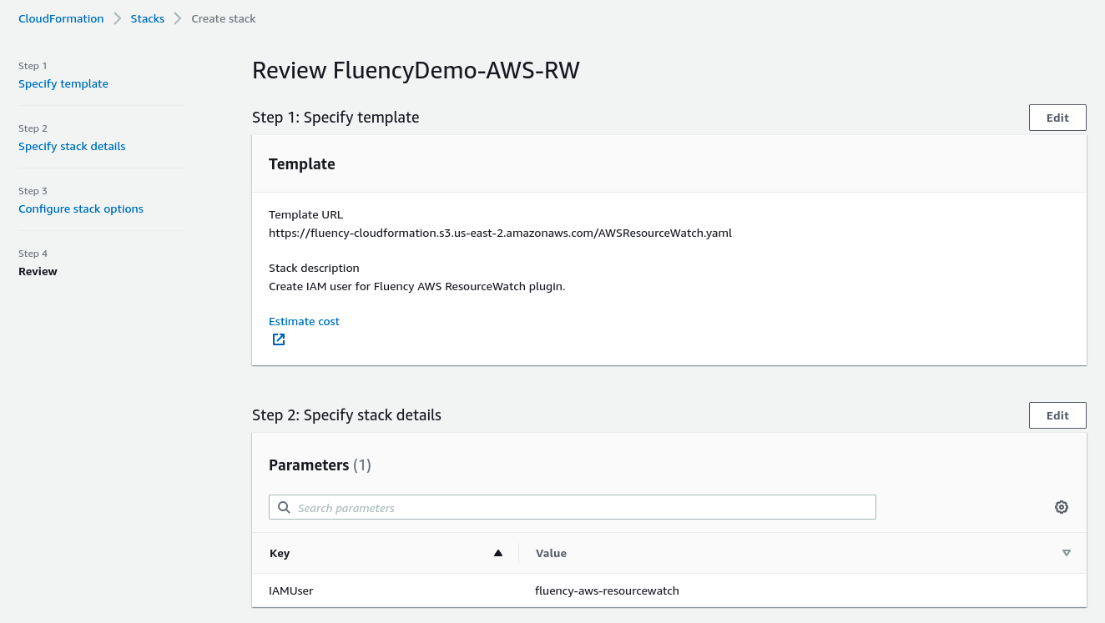Click the Parameters (1) heading

click(x=320, y=465)
